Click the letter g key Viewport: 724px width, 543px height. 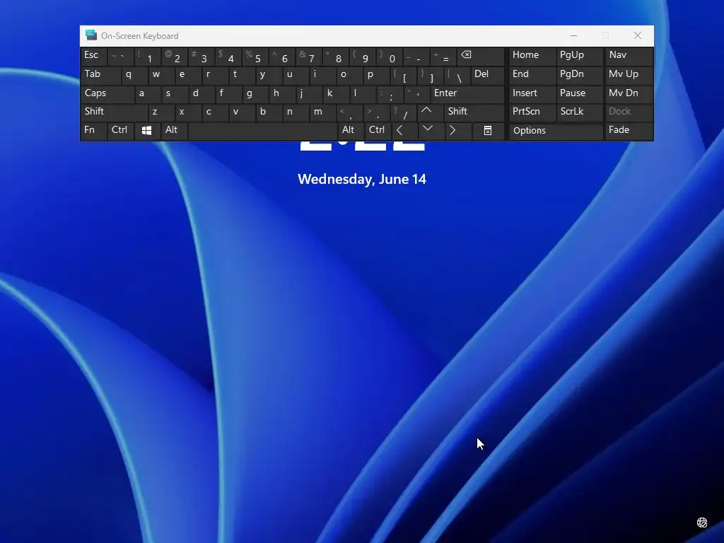(255, 94)
